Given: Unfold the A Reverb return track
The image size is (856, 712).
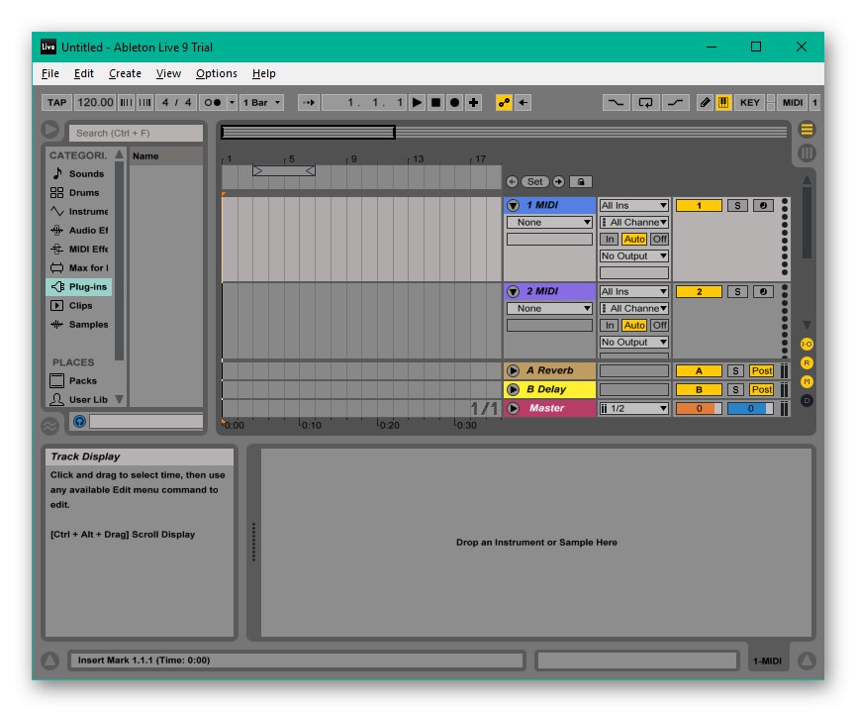Looking at the screenshot, I should pyautogui.click(x=513, y=370).
